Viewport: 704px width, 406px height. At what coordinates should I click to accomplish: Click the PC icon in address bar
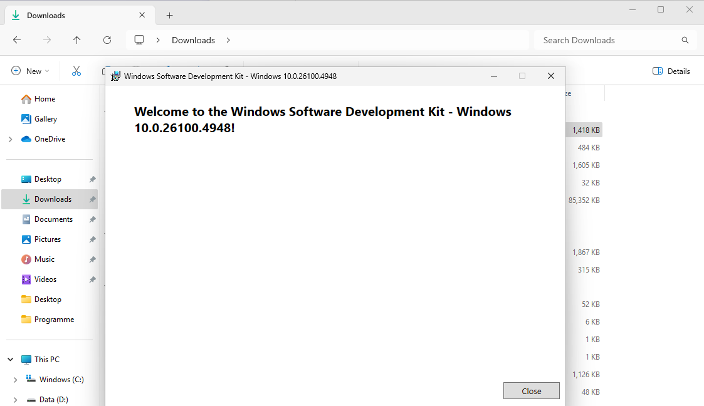pos(139,40)
